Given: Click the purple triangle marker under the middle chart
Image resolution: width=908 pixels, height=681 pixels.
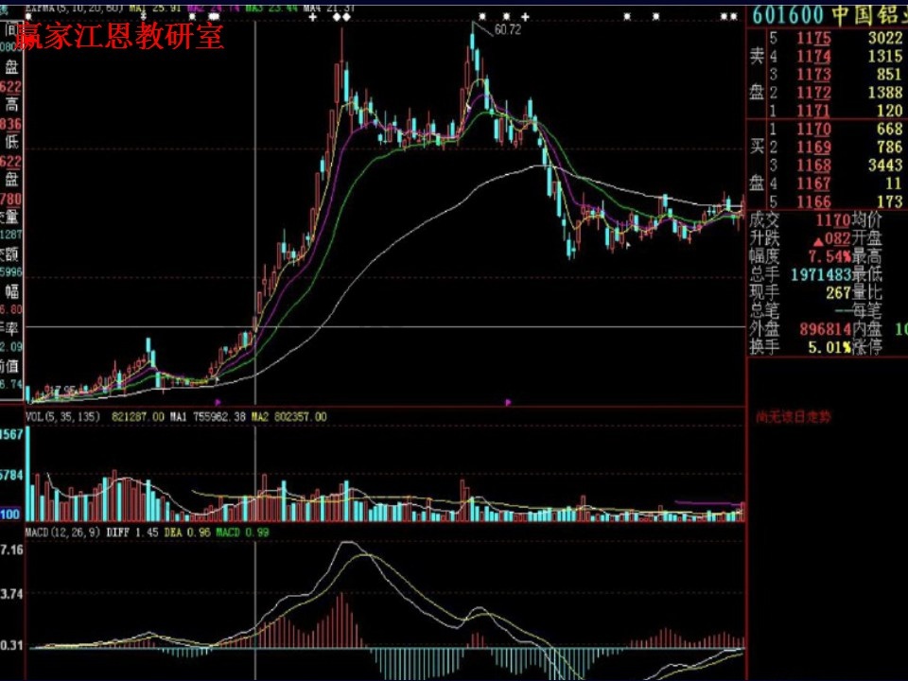Looking at the screenshot, I should coord(508,402).
